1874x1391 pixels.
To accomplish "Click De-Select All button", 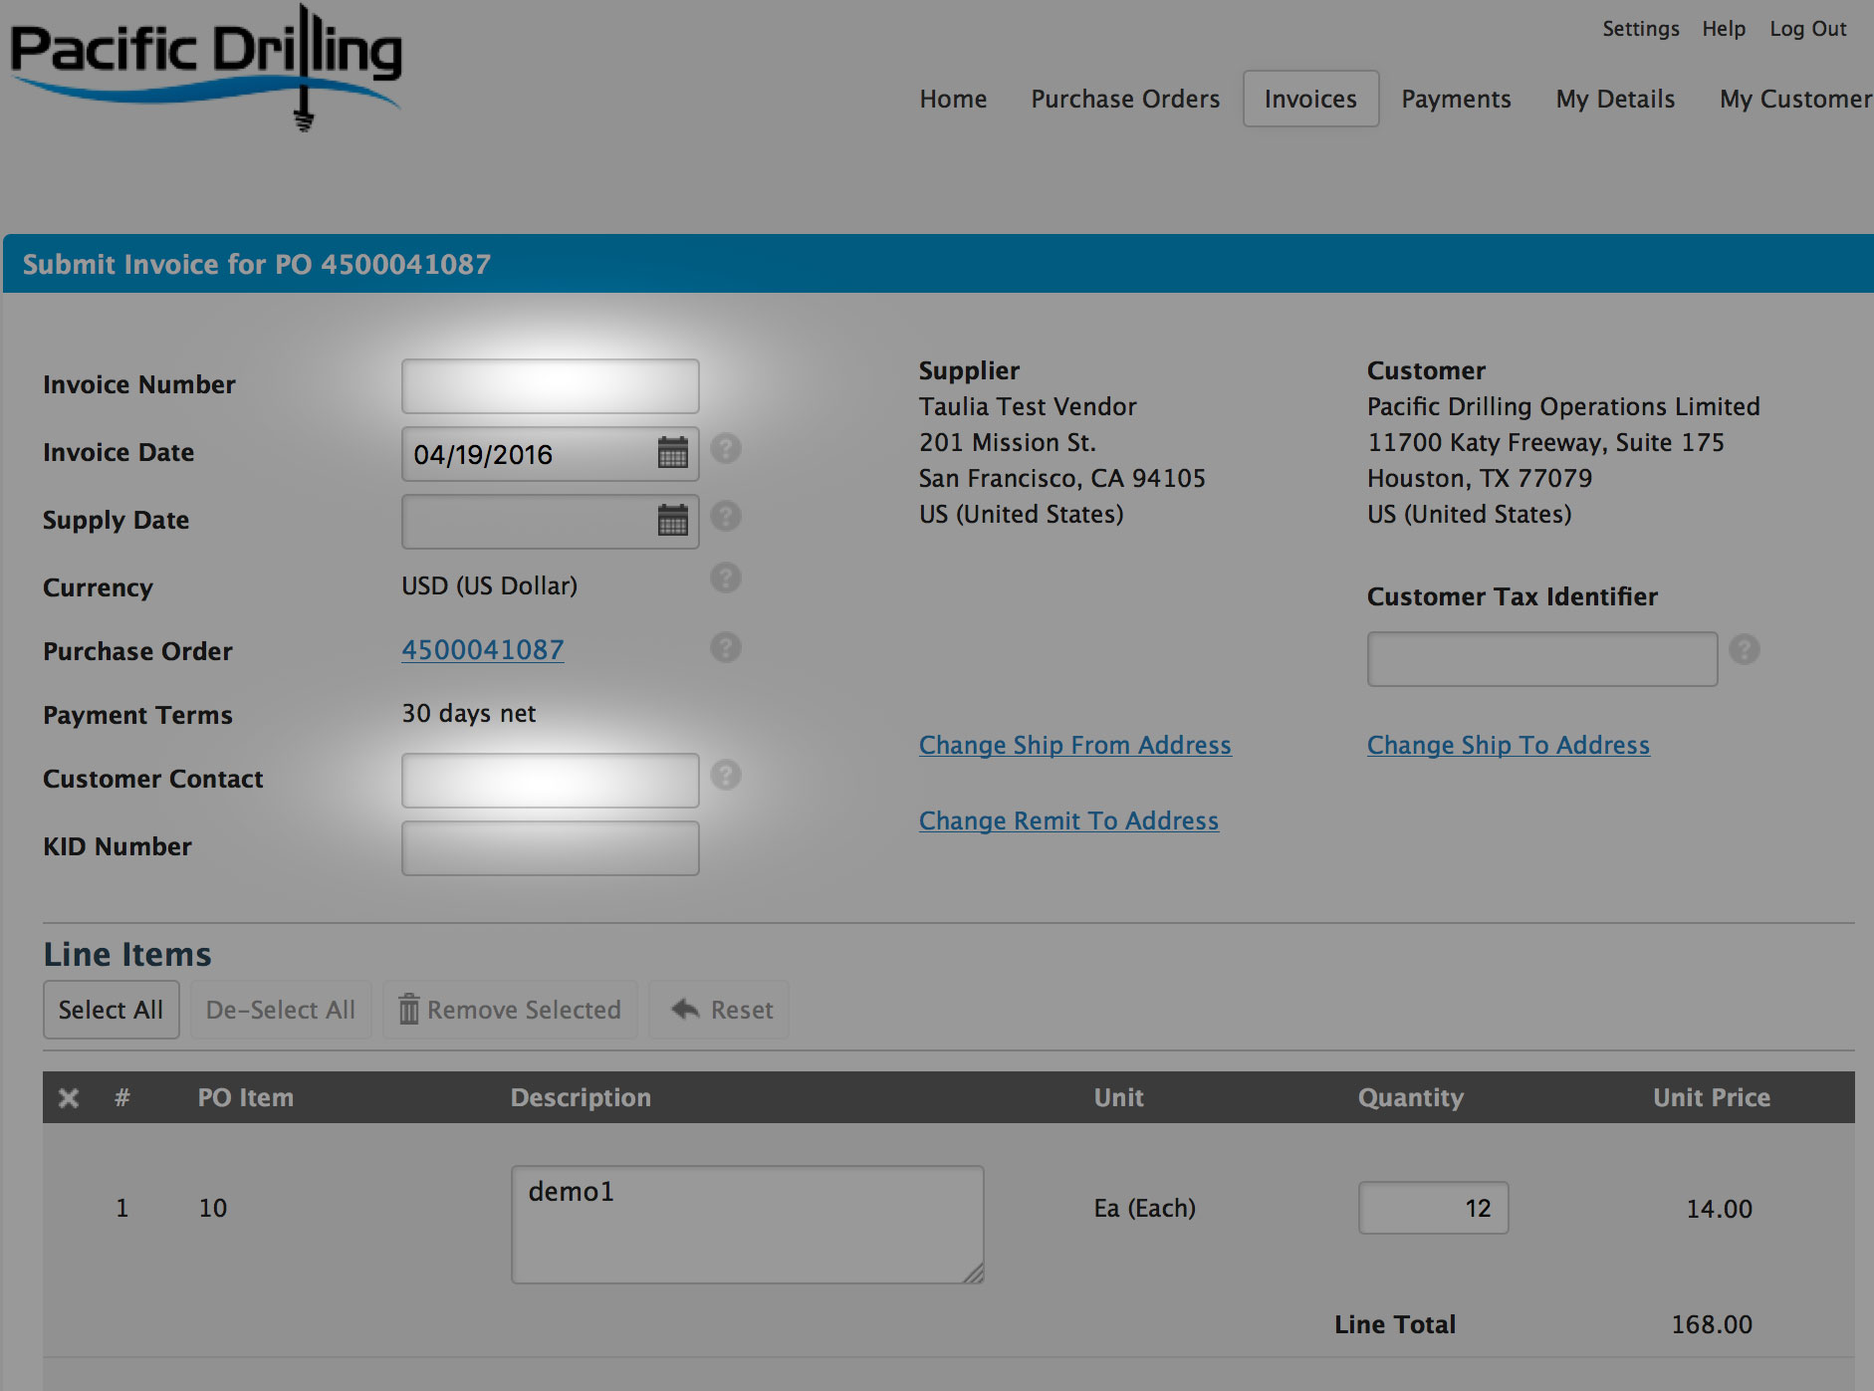I will coord(281,1010).
